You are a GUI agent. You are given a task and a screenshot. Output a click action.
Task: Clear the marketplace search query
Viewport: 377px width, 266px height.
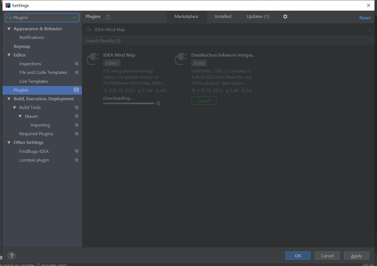(370, 30)
